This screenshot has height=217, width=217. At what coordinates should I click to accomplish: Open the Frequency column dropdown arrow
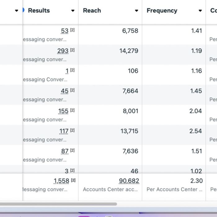pyautogui.click(x=200, y=11)
